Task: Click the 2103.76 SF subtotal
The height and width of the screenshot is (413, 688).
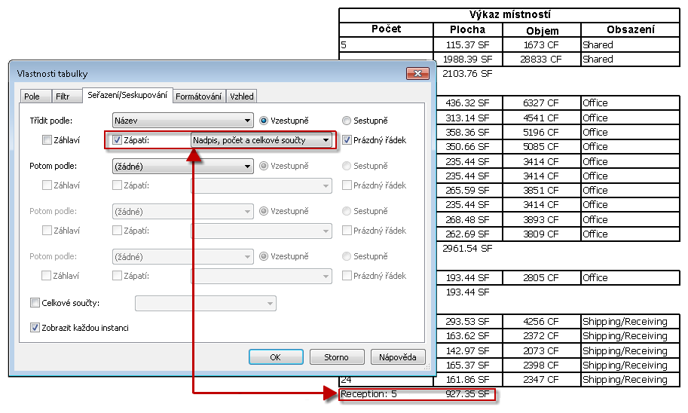Action: (467, 74)
